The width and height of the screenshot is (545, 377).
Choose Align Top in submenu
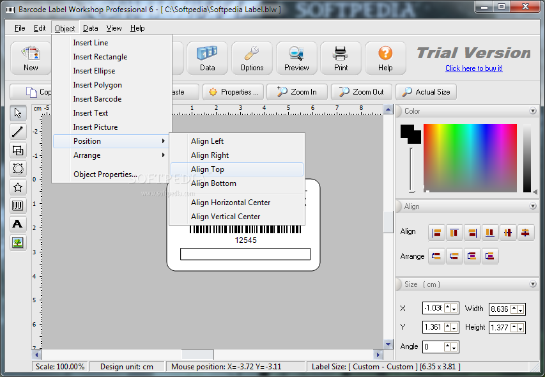click(237, 169)
